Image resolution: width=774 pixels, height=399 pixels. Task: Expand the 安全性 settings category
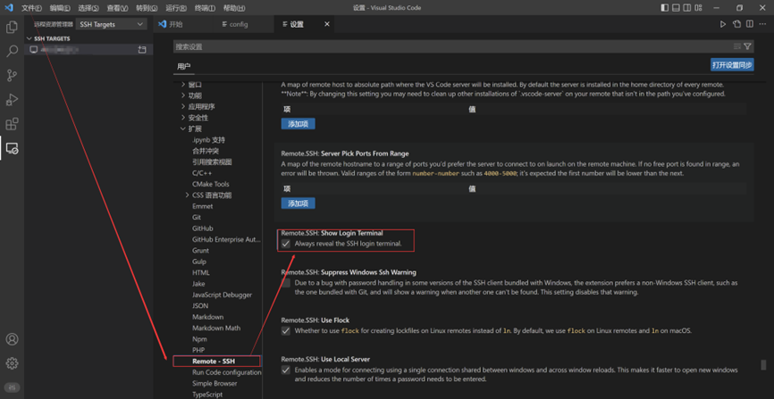coord(183,118)
